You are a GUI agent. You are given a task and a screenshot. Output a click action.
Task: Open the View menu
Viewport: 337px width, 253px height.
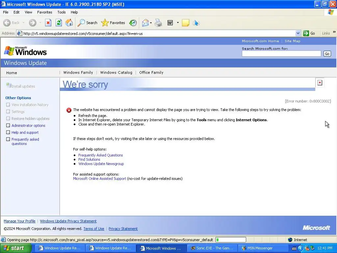point(28,12)
